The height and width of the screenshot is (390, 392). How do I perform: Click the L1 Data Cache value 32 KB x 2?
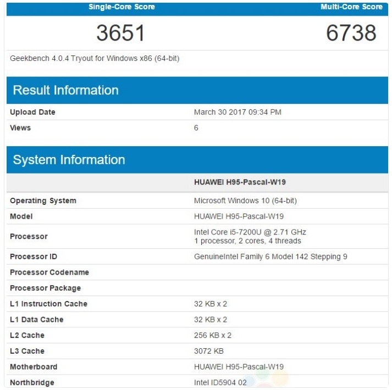[211, 320]
